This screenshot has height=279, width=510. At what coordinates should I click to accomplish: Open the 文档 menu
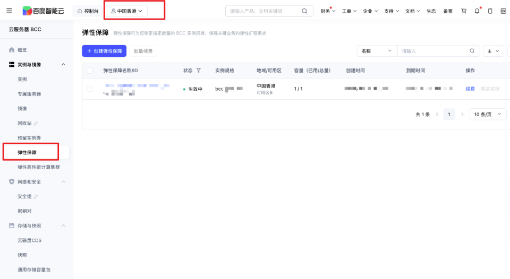412,11
